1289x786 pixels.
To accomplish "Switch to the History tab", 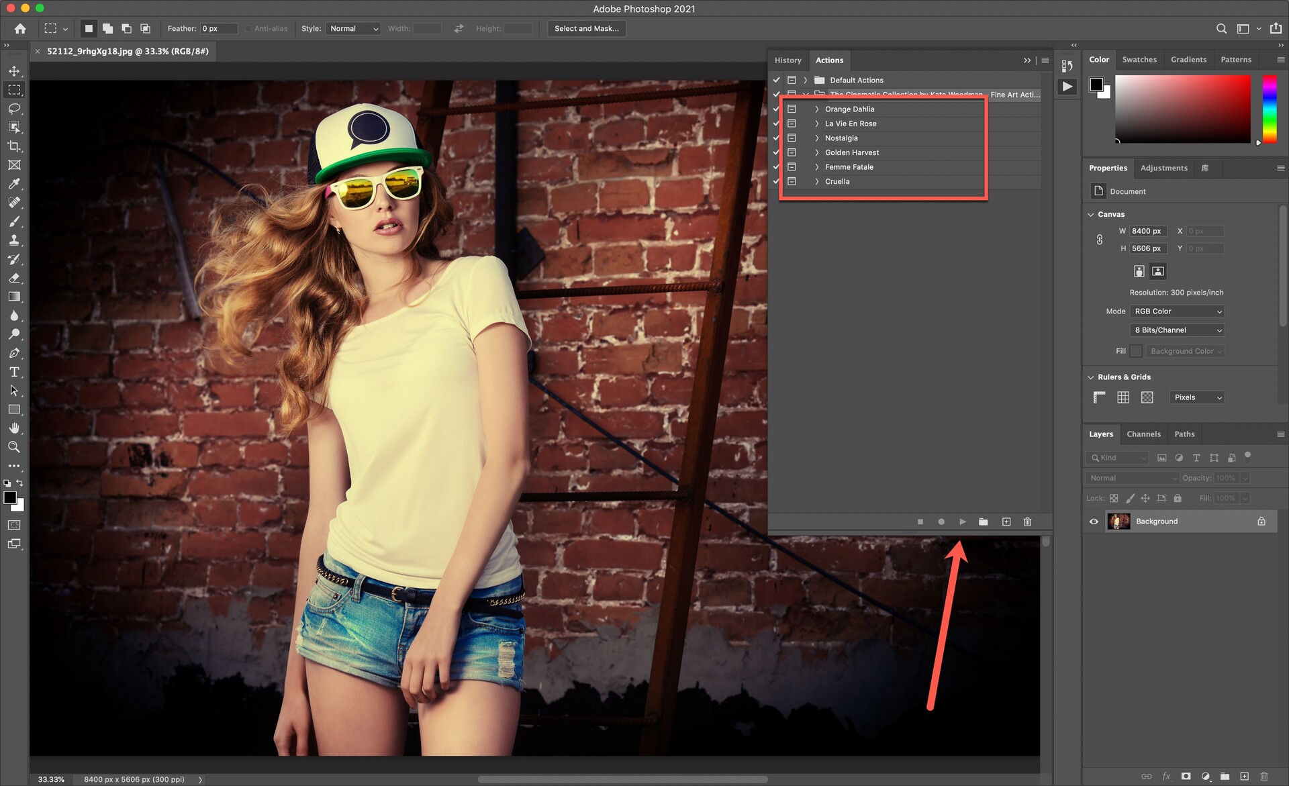I will 787,60.
